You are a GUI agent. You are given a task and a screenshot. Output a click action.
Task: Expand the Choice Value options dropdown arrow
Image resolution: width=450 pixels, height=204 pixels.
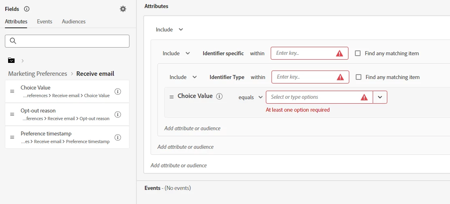coord(380,97)
